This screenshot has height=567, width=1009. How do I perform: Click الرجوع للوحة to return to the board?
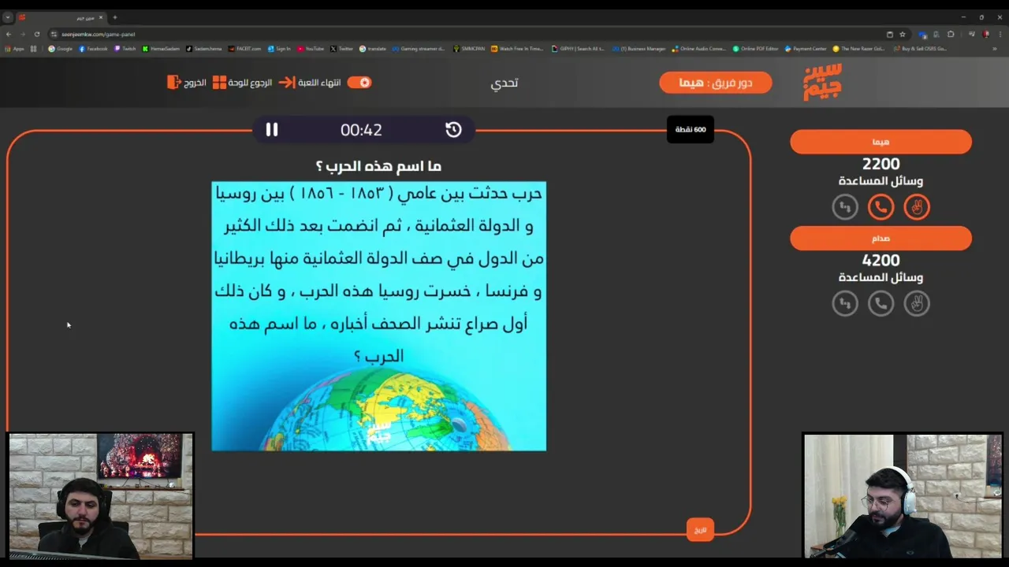pos(242,82)
